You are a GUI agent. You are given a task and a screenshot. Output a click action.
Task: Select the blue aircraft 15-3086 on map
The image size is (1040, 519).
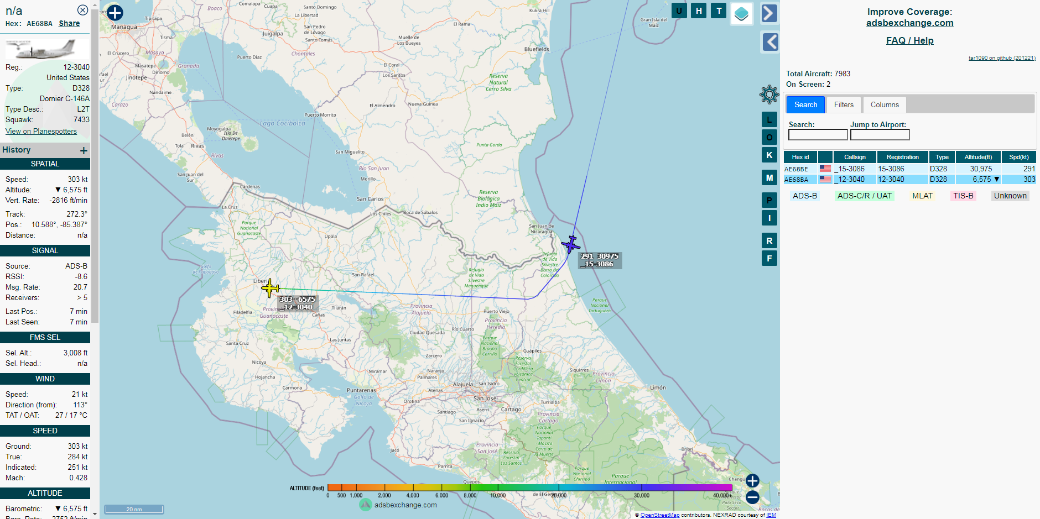click(571, 244)
